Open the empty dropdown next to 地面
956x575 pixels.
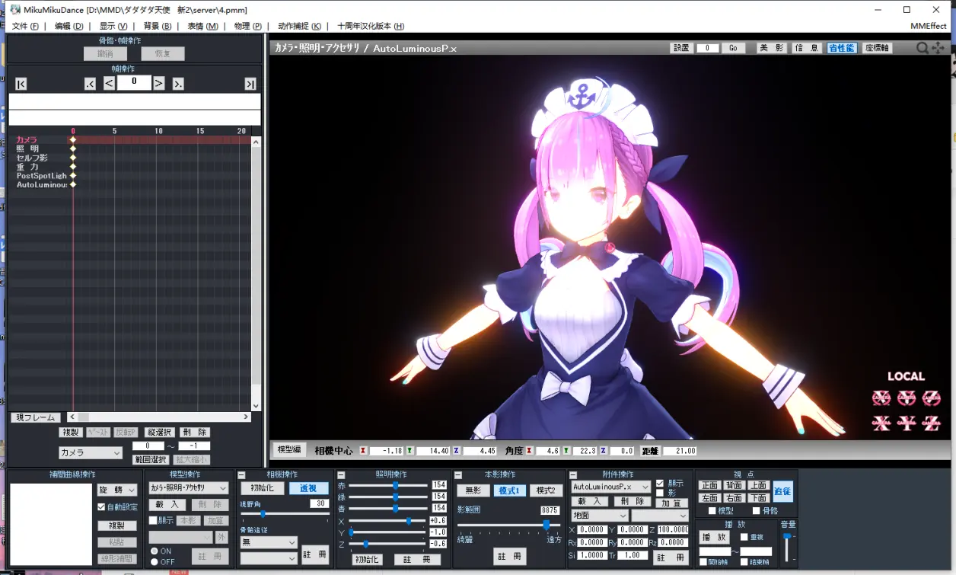(x=659, y=516)
